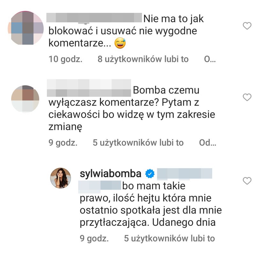Open the first commenter's pixelated avatar
The image size is (268, 258).
[26, 28]
